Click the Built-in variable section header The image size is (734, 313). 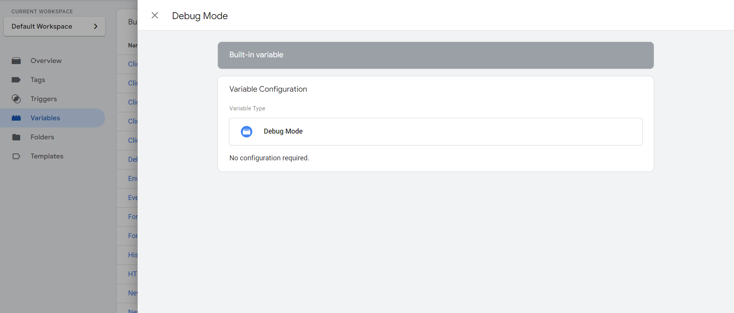(435, 55)
